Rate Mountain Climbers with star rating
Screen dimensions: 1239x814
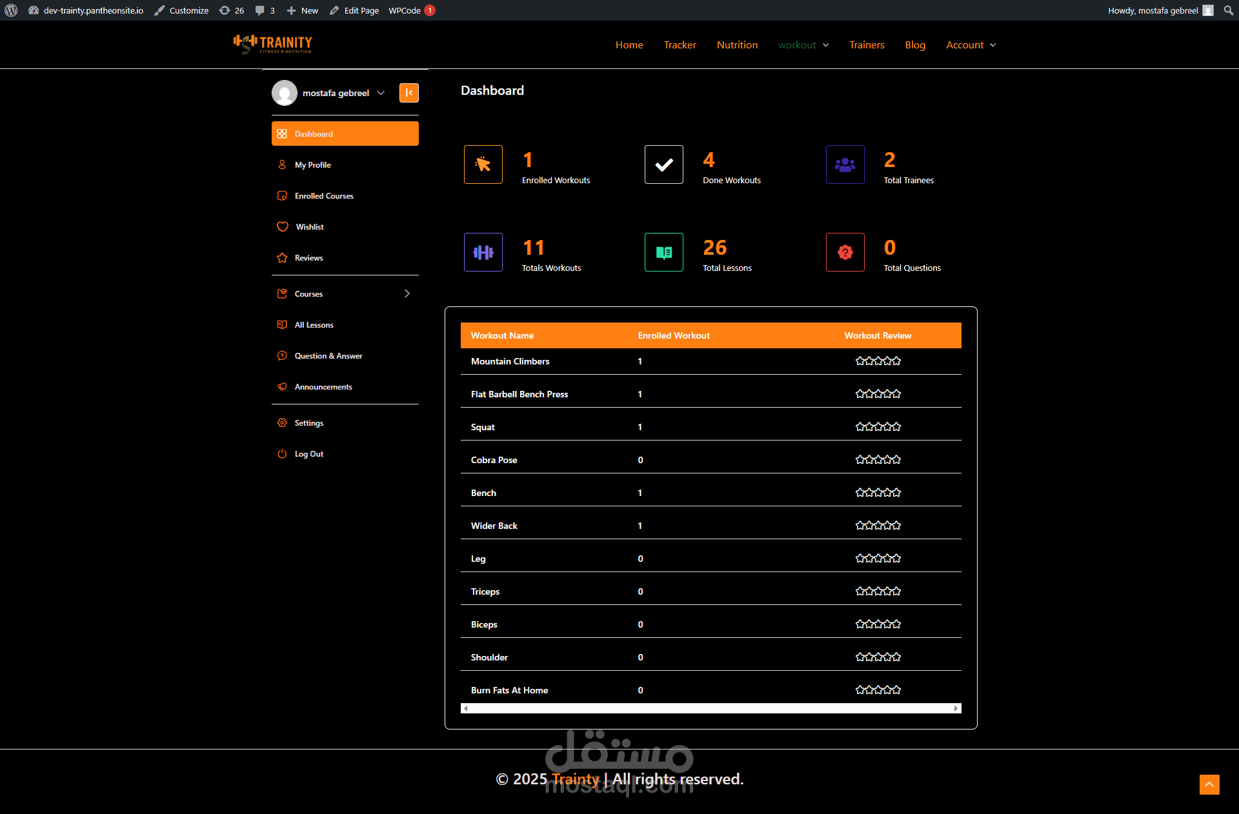coord(878,361)
